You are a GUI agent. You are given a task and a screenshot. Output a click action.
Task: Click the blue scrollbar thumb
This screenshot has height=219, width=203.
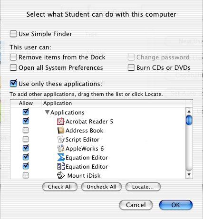189,120
